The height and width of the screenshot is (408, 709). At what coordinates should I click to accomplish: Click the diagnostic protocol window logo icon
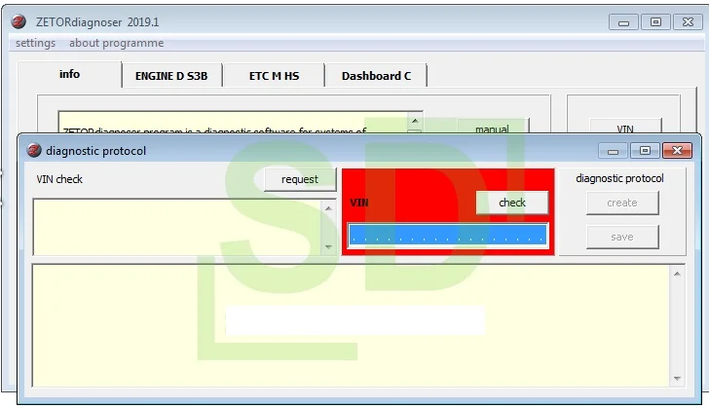pyautogui.click(x=33, y=150)
